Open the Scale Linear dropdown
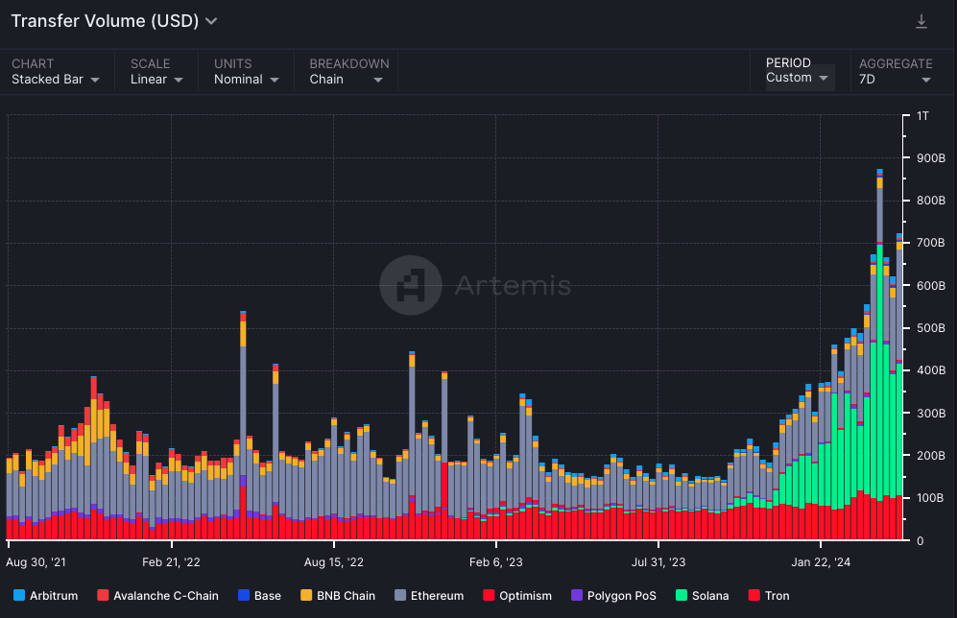Screen dimensions: 957x618 pos(156,80)
